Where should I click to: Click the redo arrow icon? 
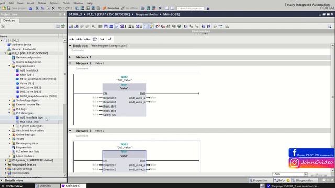pyautogui.click(x=68, y=8)
